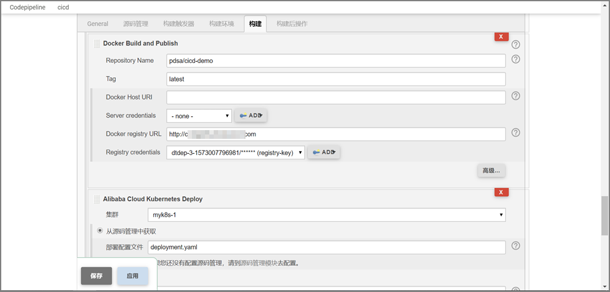Go to Codepipeline breadcrumb

tap(27, 7)
